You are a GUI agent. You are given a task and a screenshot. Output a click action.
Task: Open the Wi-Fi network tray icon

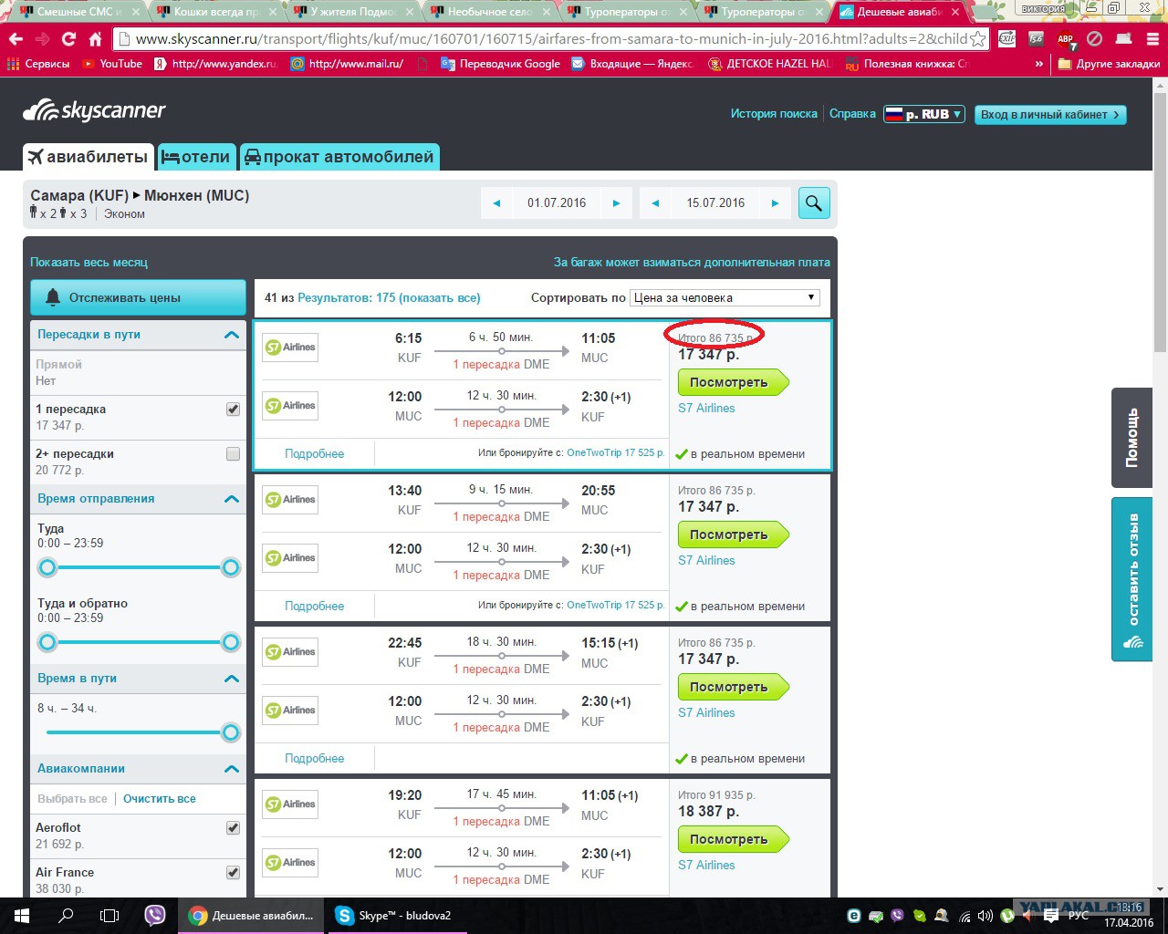(963, 916)
